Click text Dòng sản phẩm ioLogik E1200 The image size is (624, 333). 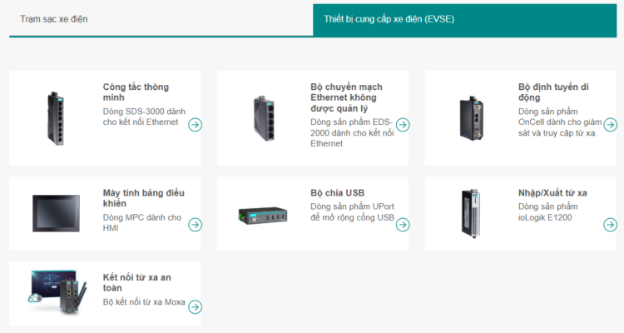point(548,212)
